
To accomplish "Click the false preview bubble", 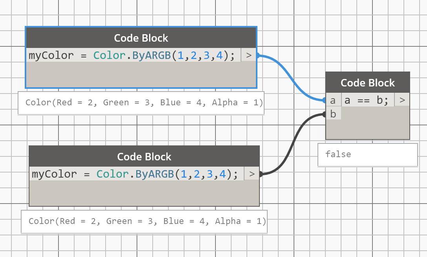I will coord(367,154).
